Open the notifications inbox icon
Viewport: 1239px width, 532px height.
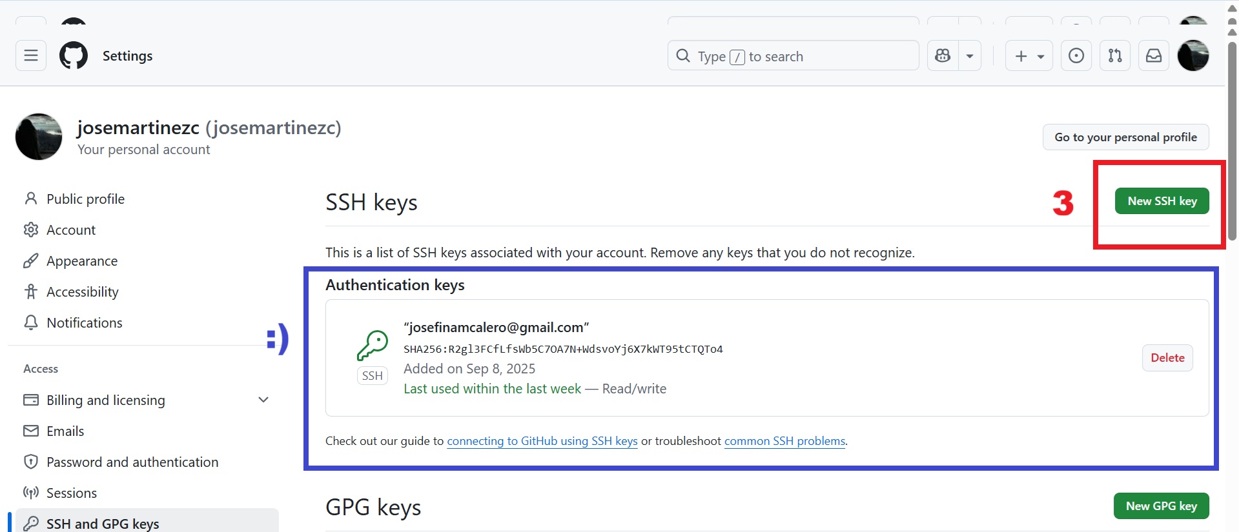coord(1154,55)
